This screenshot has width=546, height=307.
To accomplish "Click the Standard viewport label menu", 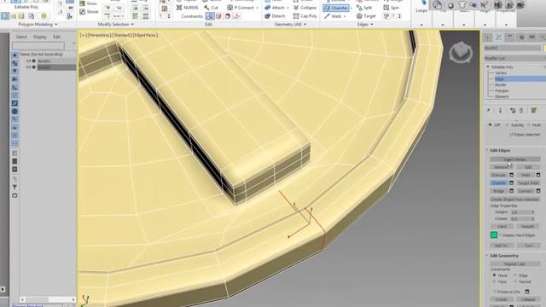I will (x=121, y=35).
